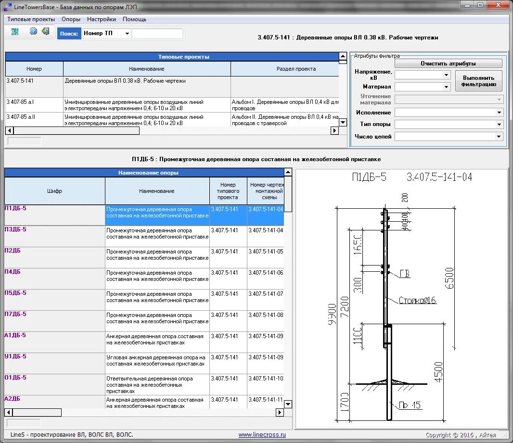Click the Угловая анкерная деревянная опора name cell
Screen dimensions: 513x443
[157, 363]
